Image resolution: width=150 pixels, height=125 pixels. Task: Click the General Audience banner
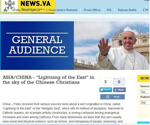coord(37,45)
